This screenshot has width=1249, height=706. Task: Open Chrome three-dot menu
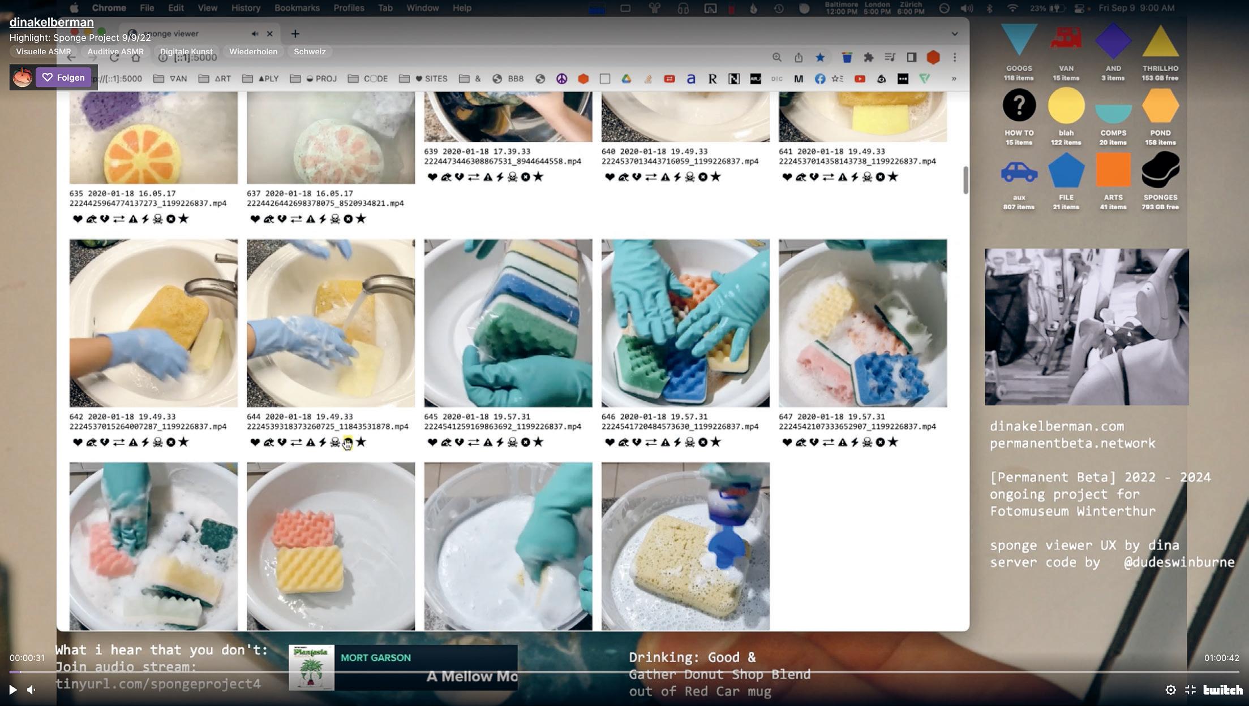click(x=955, y=57)
